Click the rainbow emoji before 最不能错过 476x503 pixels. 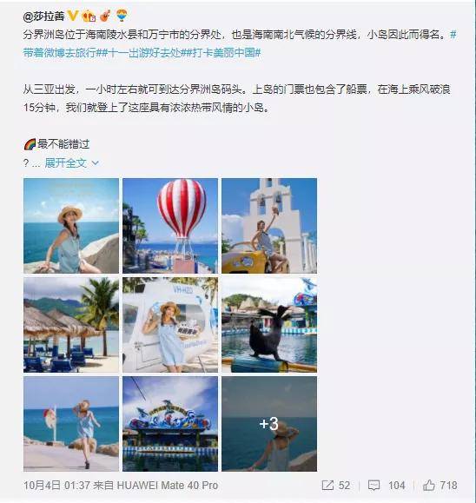coord(30,144)
